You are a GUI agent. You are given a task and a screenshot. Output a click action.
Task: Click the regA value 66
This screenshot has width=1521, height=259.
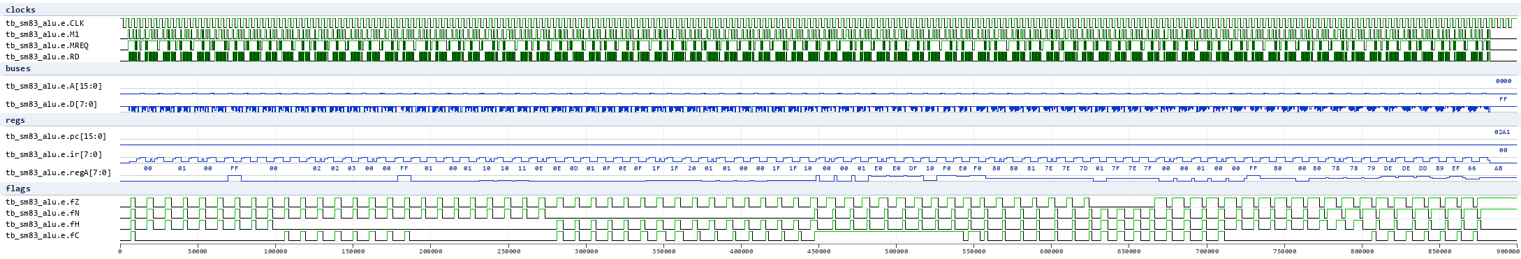point(1471,168)
